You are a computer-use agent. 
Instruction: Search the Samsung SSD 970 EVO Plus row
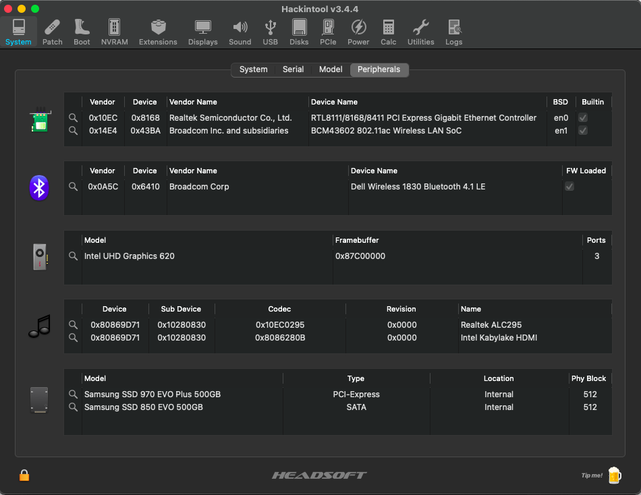click(x=73, y=394)
